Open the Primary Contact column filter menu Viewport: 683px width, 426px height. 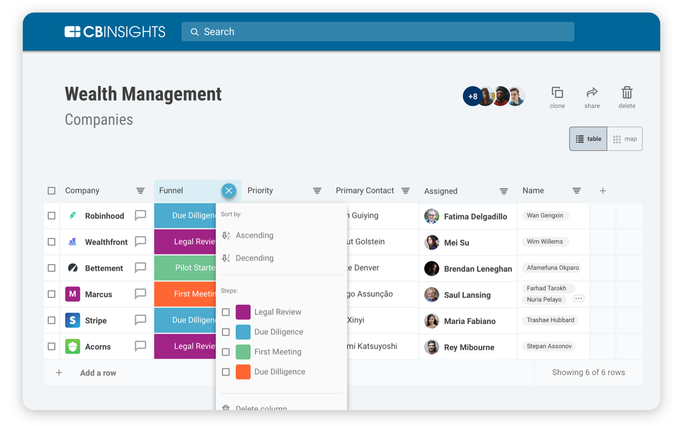coord(406,191)
